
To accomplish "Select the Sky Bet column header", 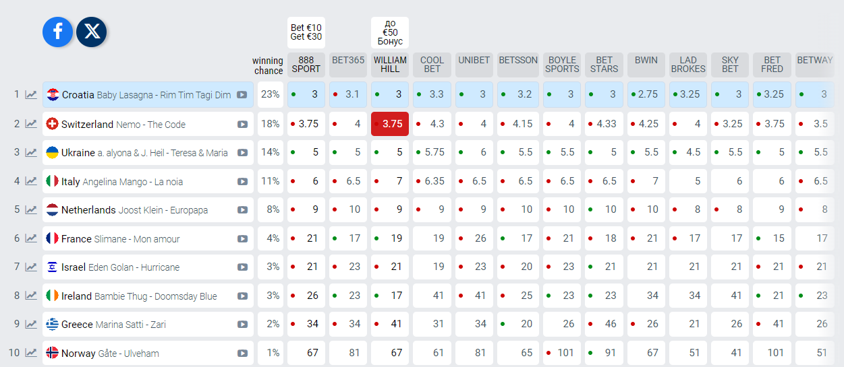I will [x=730, y=65].
